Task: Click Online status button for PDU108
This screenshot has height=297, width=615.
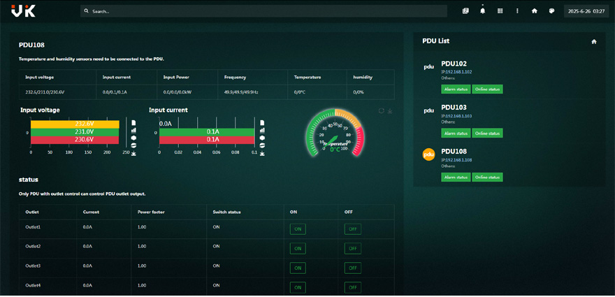Action: coord(487,178)
